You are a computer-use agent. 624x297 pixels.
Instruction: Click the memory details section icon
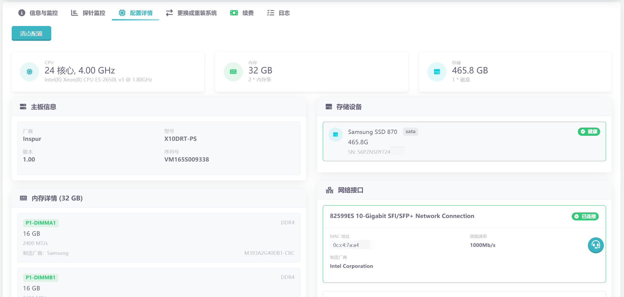tap(23, 198)
